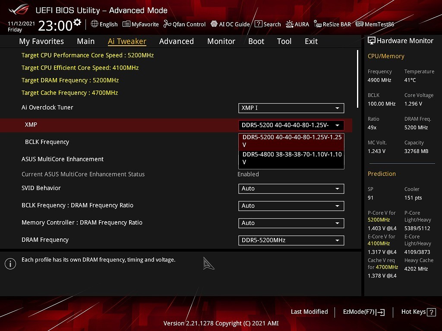Expand the Ai Overclock Tuner dropdown

click(291, 108)
